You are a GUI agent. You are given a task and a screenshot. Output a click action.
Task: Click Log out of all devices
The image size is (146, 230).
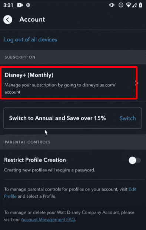point(30,39)
